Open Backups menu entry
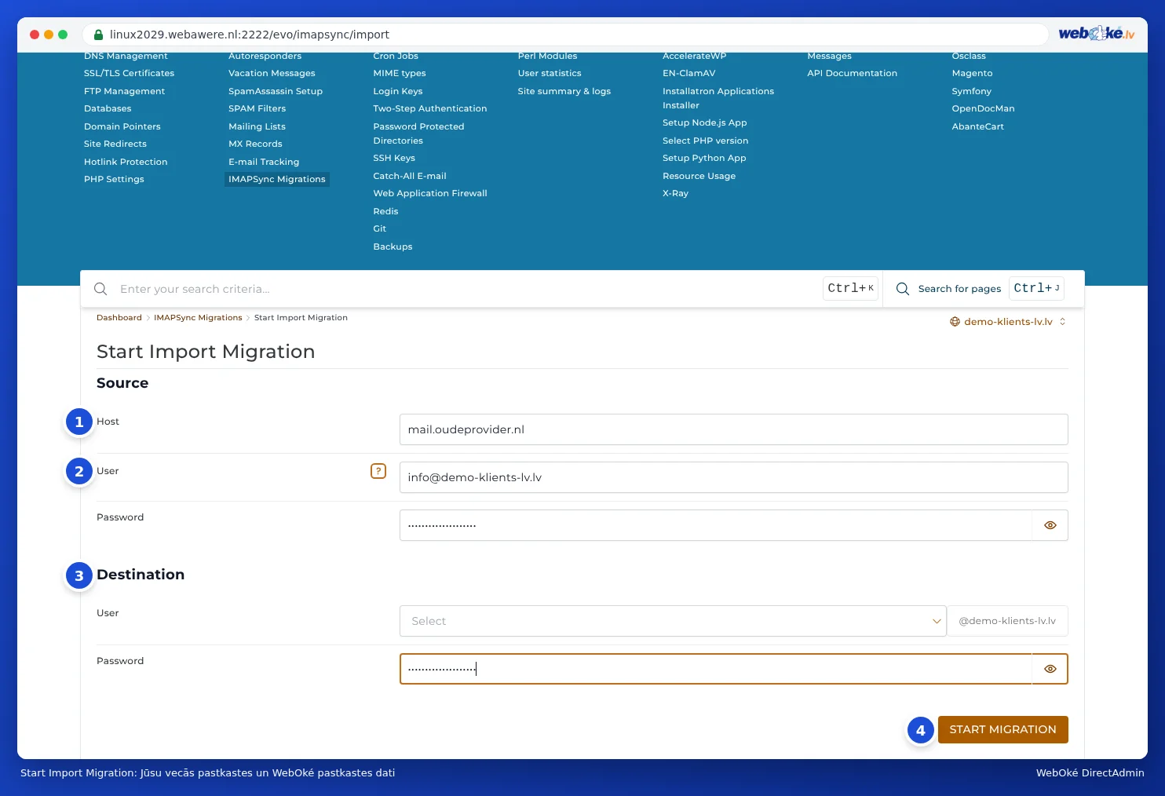This screenshot has height=796, width=1165. click(393, 246)
